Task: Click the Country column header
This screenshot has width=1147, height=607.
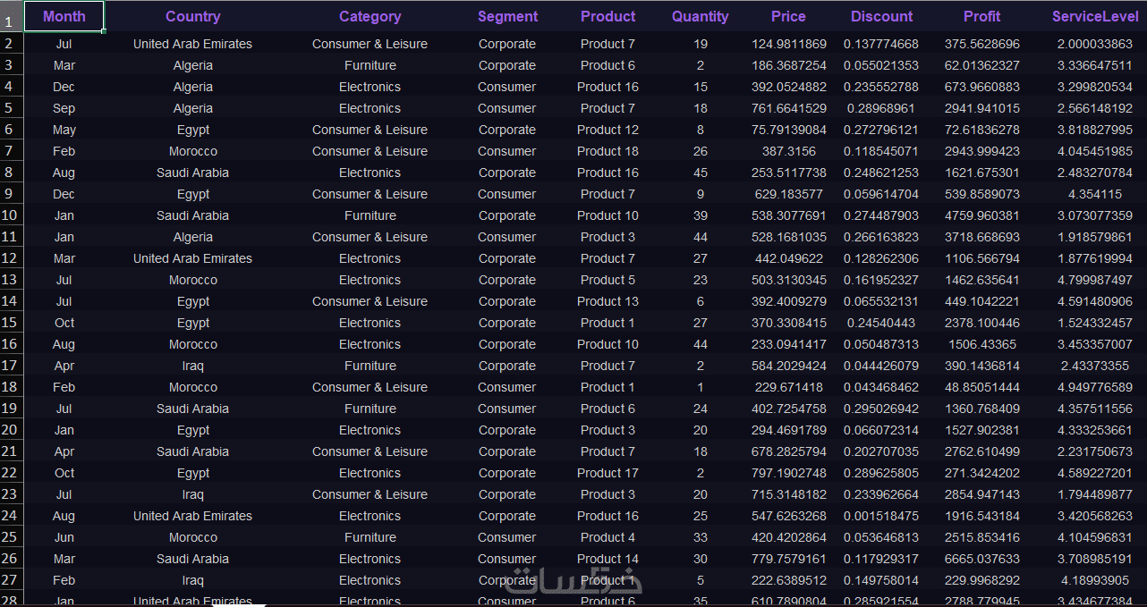Action: point(192,16)
